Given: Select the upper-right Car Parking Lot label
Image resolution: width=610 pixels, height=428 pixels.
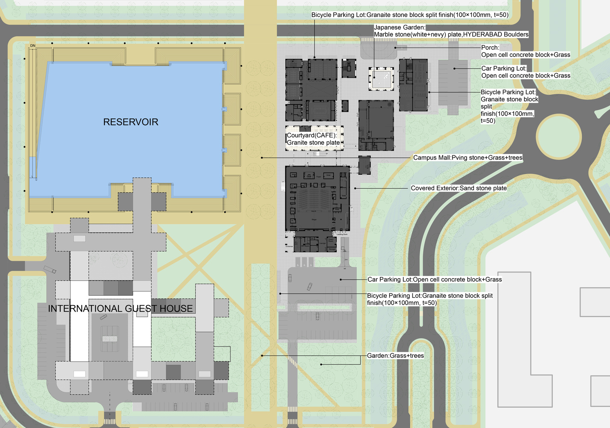Looking at the screenshot, I should coord(525,72).
